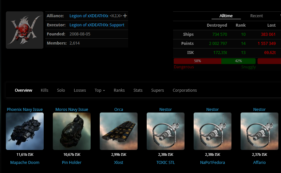The height and width of the screenshot is (173, 281).
Task: Open Legion of xXDEATHXx Support executor link
Action: tap(97, 25)
